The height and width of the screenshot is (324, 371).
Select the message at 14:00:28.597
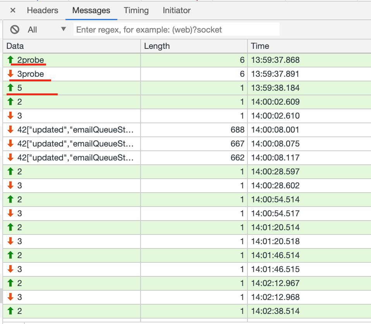(187, 171)
